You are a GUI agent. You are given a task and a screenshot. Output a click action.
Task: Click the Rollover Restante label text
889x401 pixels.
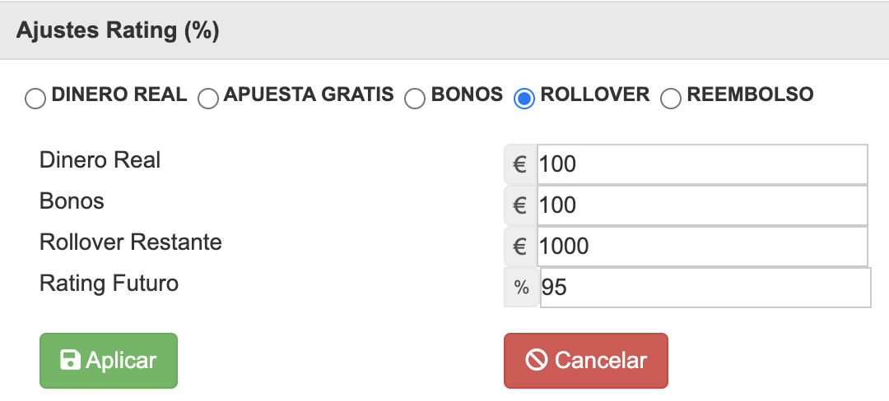point(130,242)
